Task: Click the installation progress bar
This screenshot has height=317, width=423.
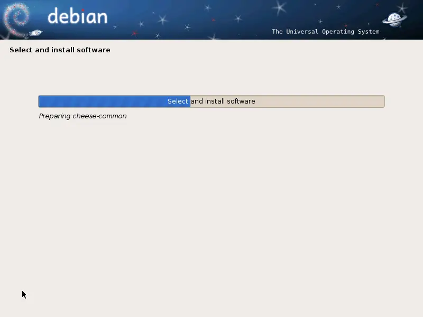Action: point(212,101)
